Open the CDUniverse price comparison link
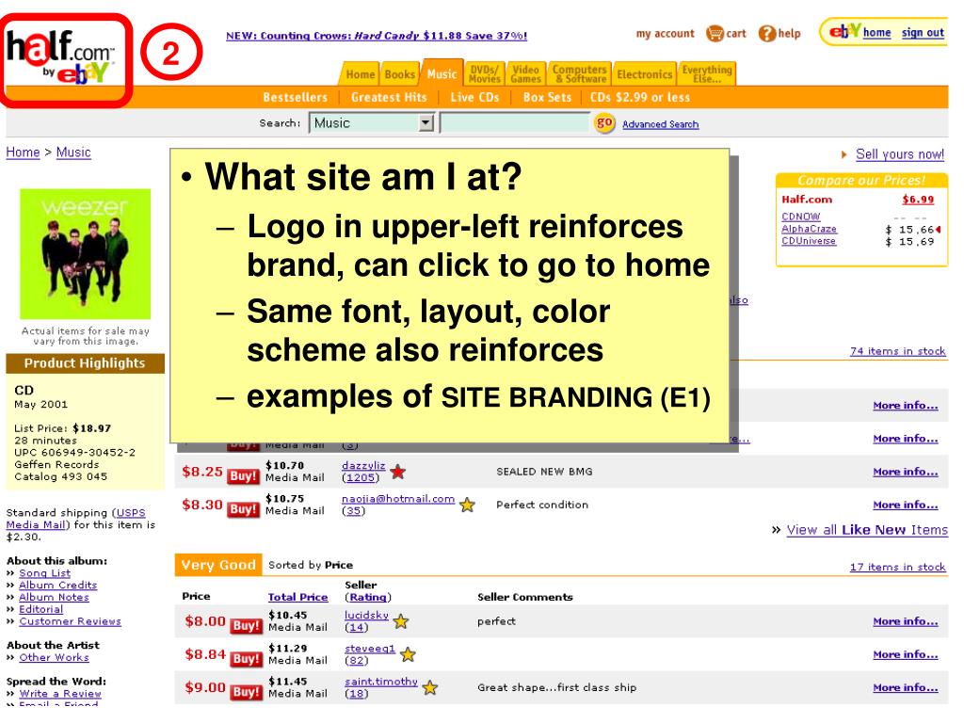 pos(809,241)
